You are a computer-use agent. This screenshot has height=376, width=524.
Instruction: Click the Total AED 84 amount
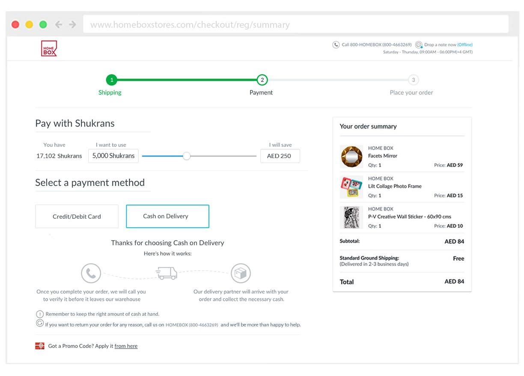click(454, 281)
